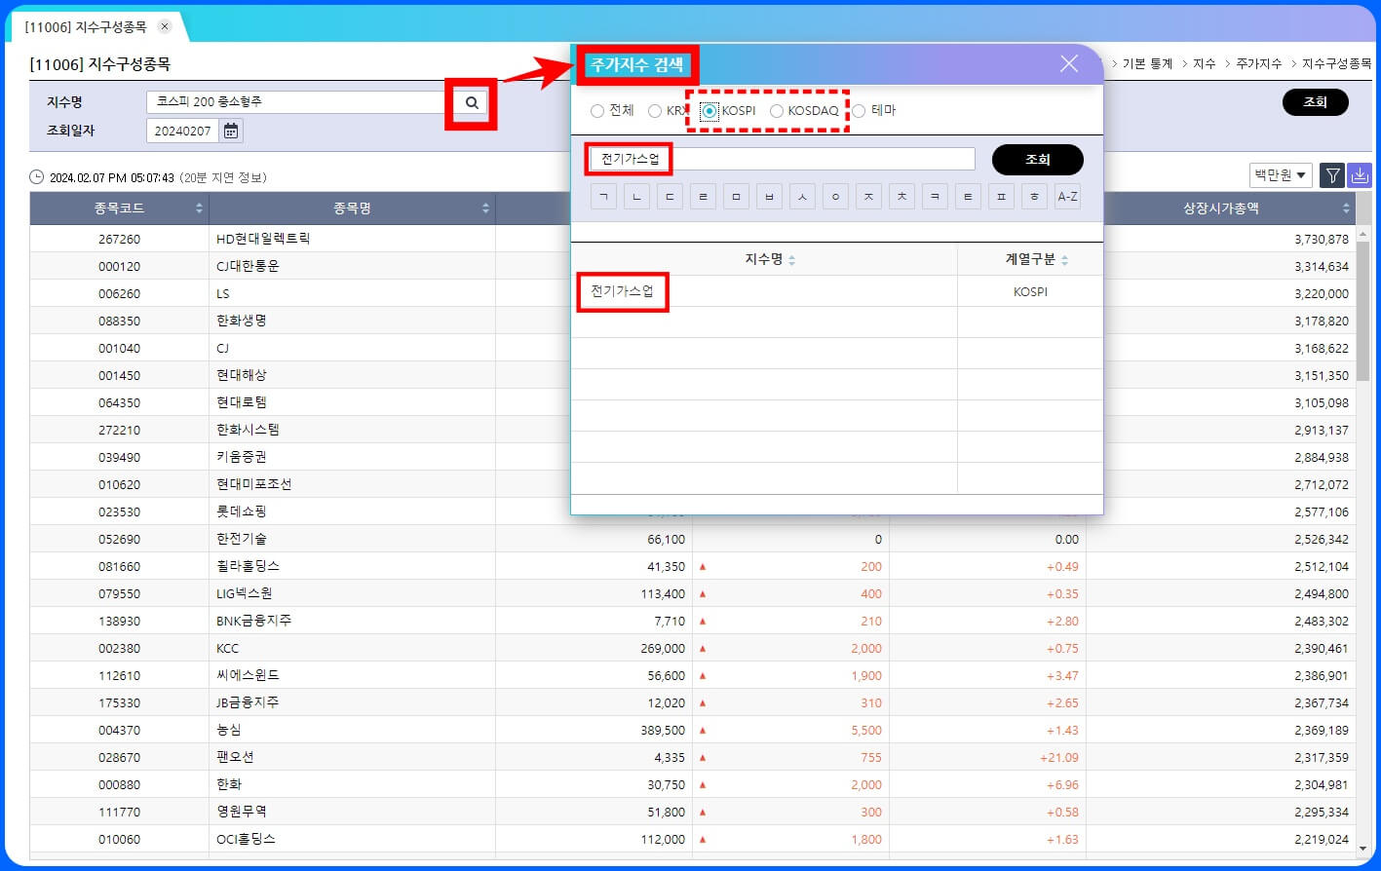Click the ㅂ consonant filter key
This screenshot has height=871, width=1381.
click(769, 196)
